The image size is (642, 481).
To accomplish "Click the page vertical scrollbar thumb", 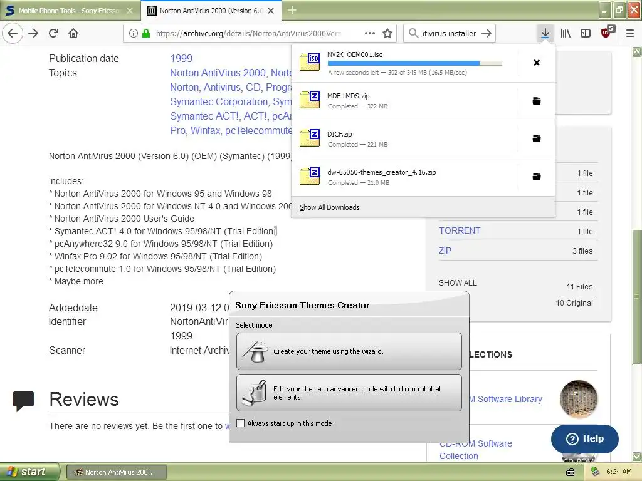I will [636, 297].
